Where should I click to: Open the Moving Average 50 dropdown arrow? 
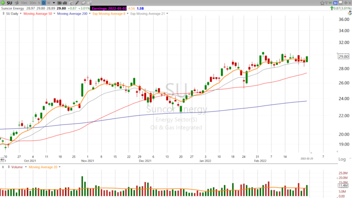54,14
